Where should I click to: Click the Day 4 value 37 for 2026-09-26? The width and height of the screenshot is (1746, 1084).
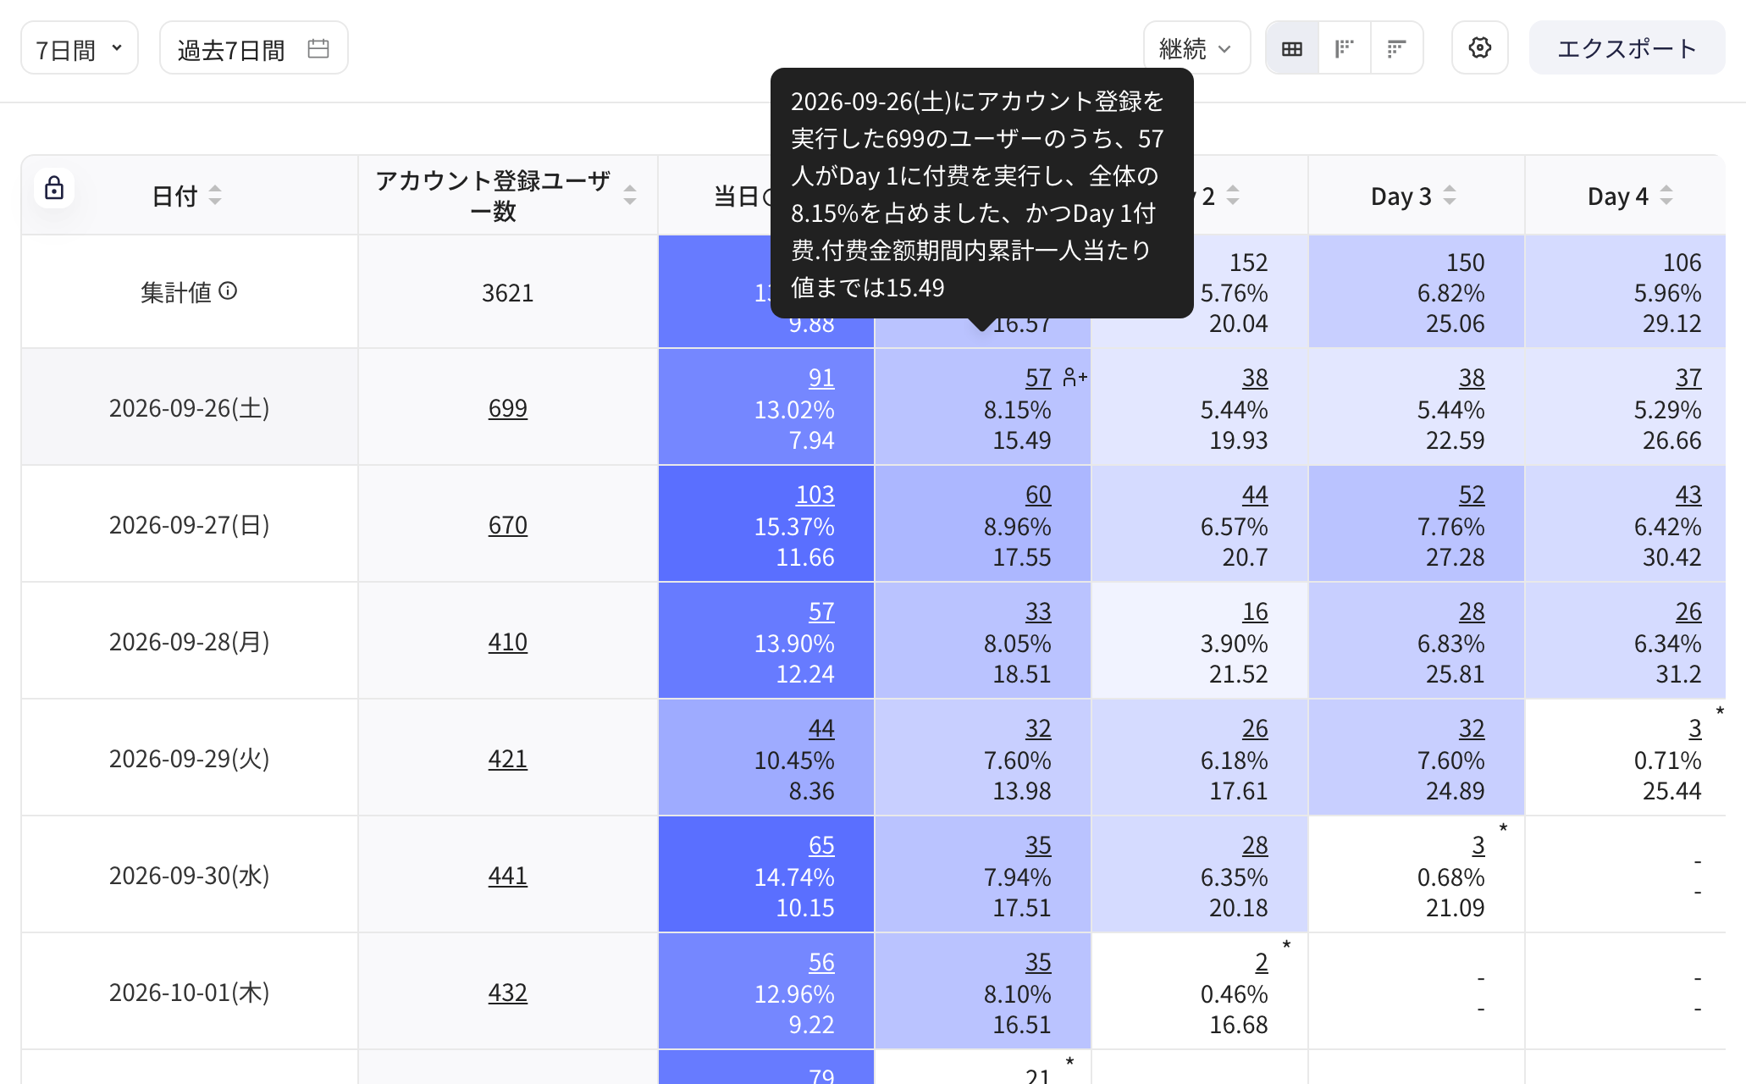point(1688,378)
